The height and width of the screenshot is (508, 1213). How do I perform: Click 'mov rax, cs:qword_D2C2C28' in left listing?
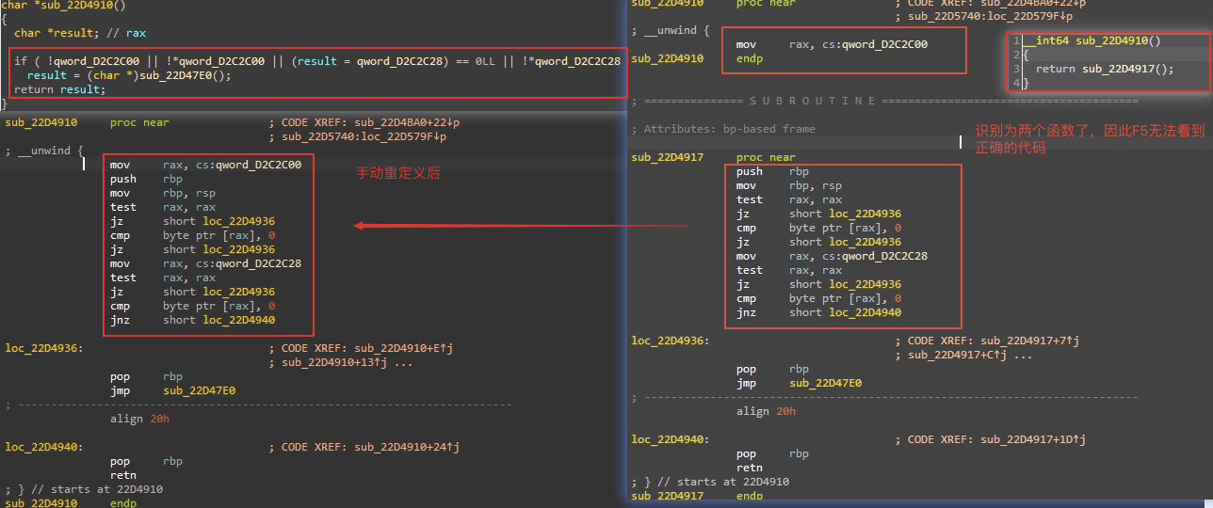click(x=205, y=263)
